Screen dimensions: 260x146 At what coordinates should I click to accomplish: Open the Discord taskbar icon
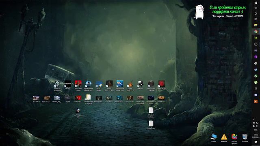(x=256, y=95)
